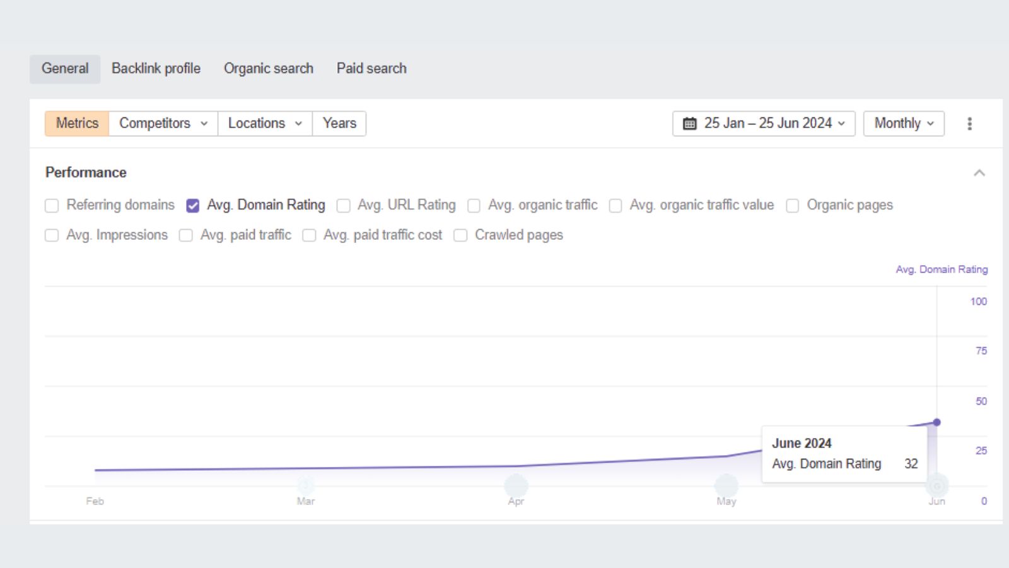1009x568 pixels.
Task: Tick the Avg. Impressions checkbox
Action: (x=52, y=235)
